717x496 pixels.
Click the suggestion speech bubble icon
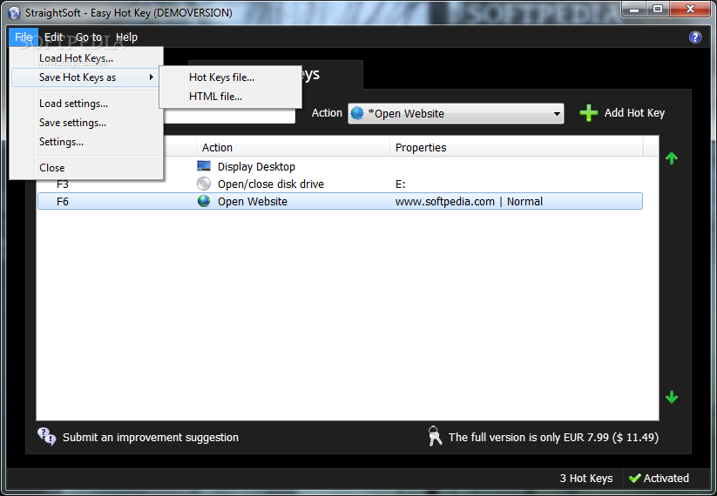click(47, 437)
